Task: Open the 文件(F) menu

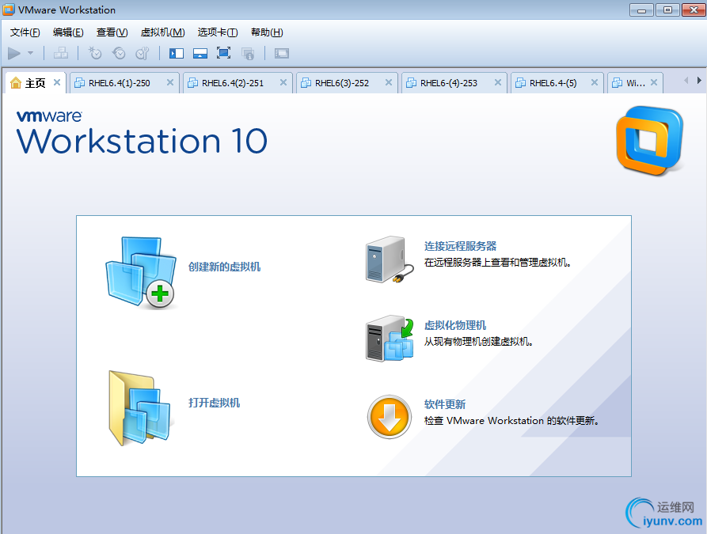Action: coord(25,32)
